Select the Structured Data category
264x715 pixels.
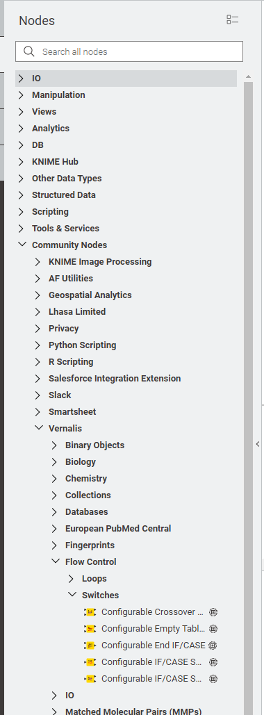[64, 195]
